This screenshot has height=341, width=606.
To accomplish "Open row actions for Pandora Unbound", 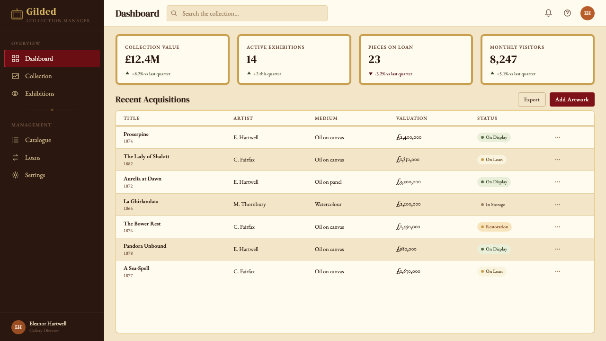I will click(558, 249).
